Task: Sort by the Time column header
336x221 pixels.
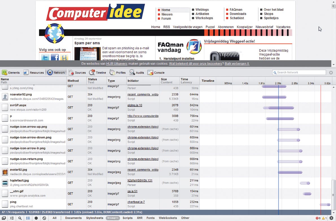Action: point(189,81)
